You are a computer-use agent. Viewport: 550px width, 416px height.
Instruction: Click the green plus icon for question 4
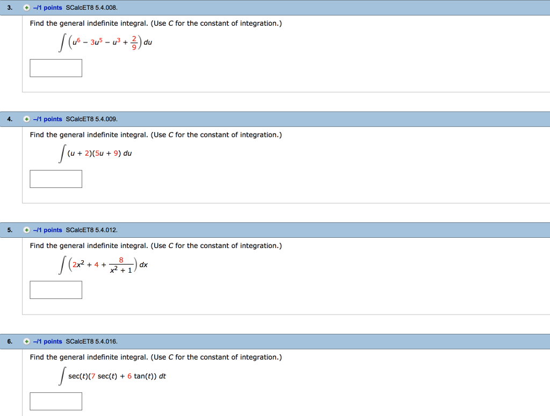pos(26,119)
